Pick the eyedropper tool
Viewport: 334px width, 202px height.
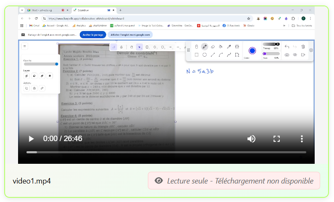click(229, 47)
